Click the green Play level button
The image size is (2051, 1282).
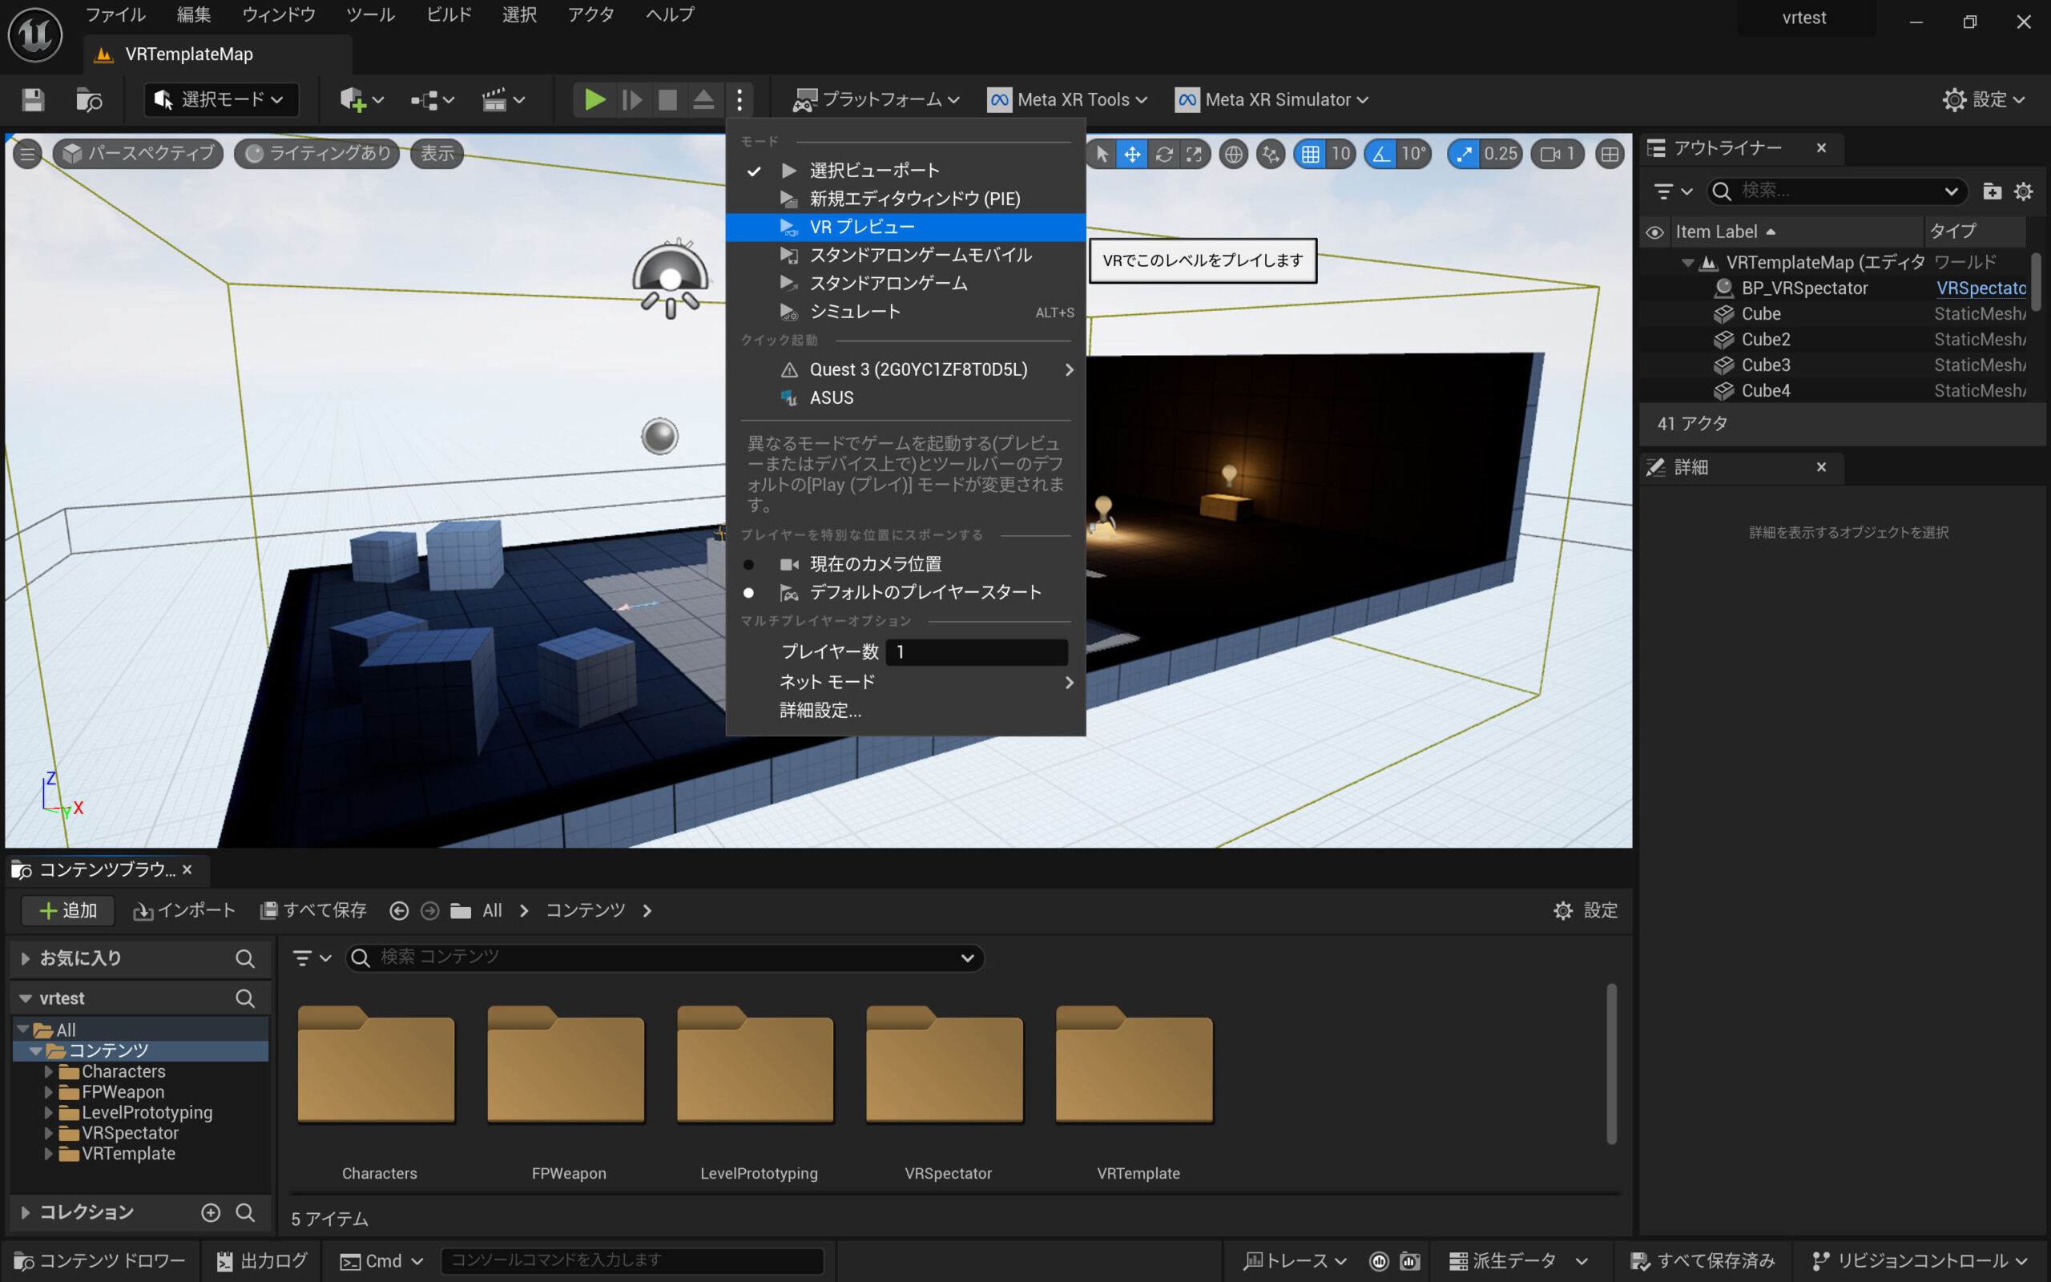pos(594,100)
